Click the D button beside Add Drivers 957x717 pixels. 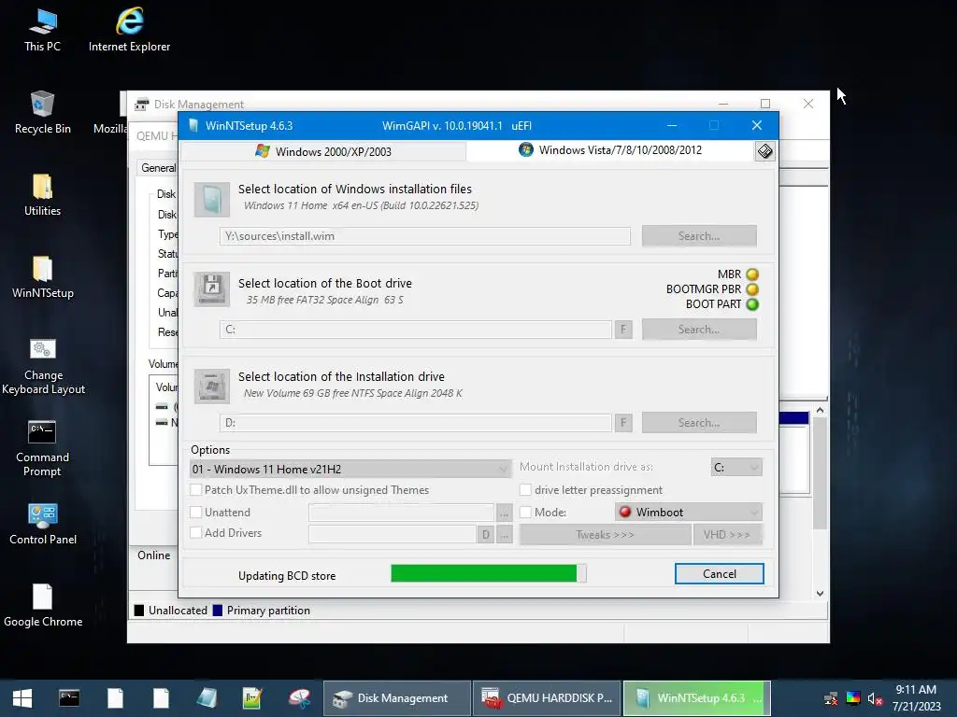pyautogui.click(x=486, y=535)
